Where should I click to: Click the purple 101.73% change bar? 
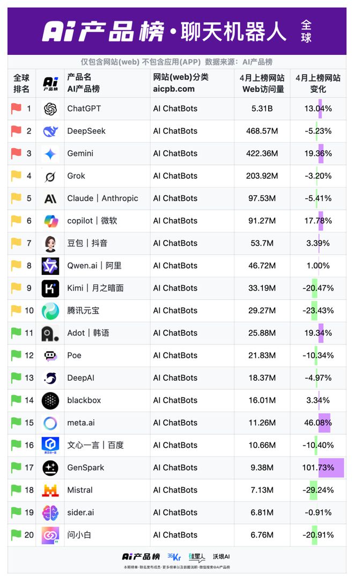(x=331, y=468)
